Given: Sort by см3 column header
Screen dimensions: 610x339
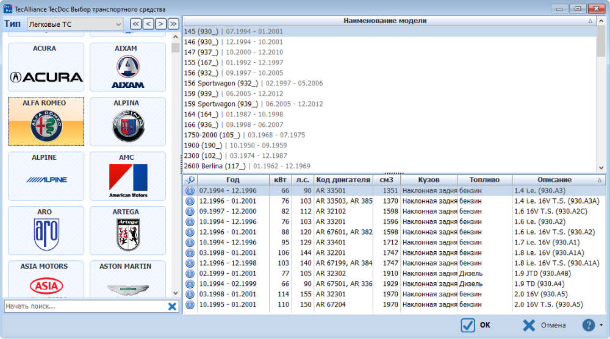Looking at the screenshot, I should [x=387, y=180].
